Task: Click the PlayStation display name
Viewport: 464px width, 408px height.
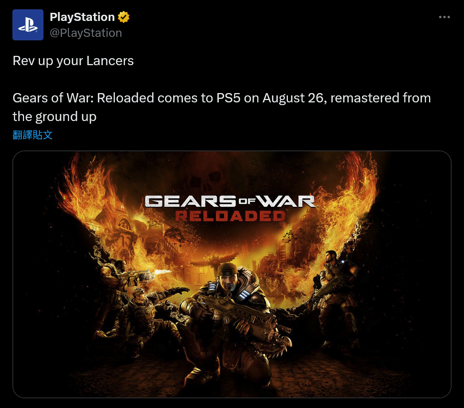Action: pos(82,17)
